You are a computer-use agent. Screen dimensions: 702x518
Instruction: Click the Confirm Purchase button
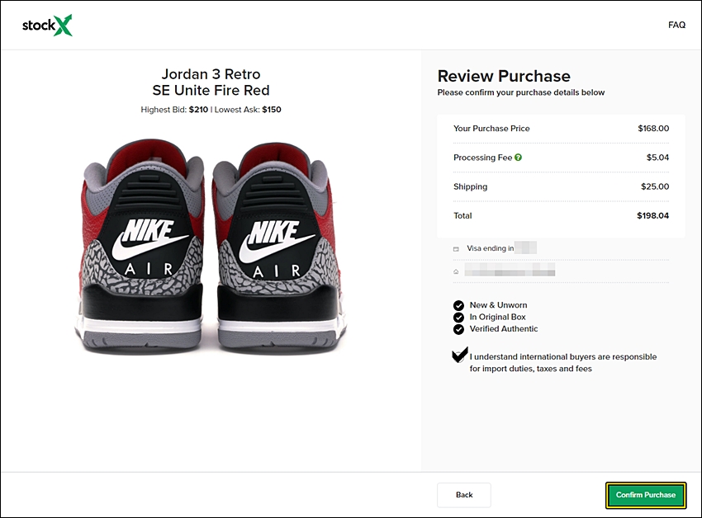coord(646,495)
